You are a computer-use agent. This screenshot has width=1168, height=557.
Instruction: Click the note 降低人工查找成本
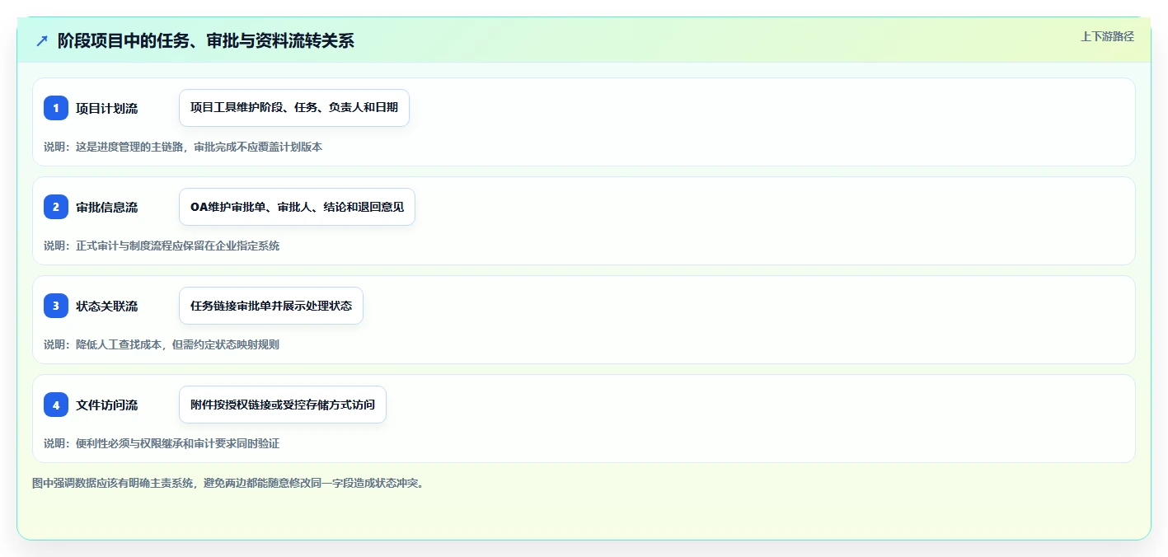coord(120,344)
